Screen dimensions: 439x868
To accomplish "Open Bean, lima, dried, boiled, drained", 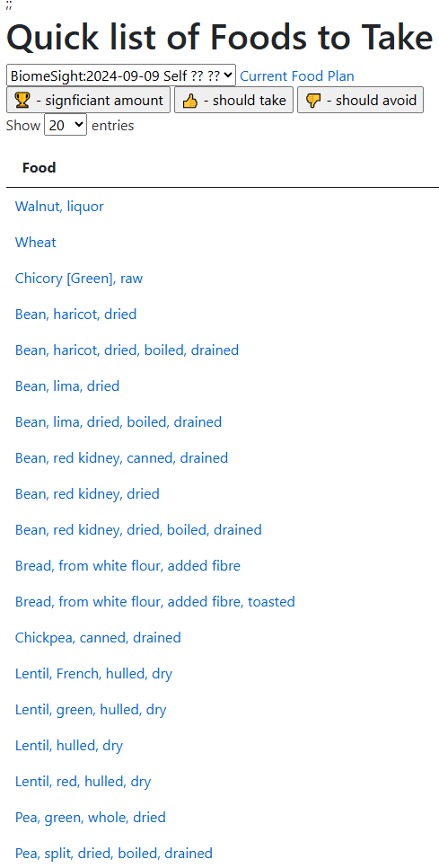I will (x=119, y=421).
